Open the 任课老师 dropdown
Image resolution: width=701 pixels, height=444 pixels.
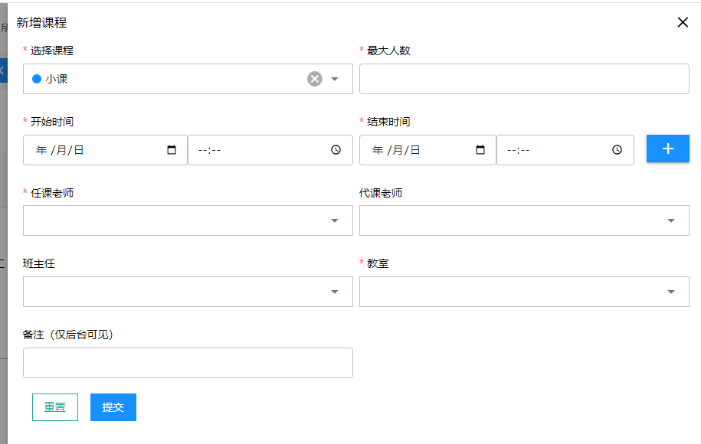coord(188,220)
